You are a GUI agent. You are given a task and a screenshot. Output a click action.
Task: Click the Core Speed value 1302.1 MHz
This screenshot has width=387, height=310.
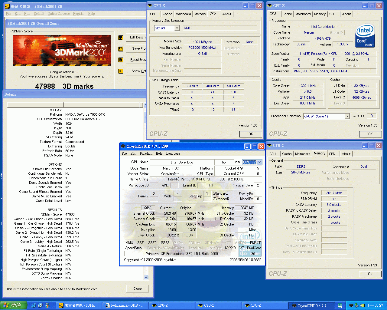(308, 86)
